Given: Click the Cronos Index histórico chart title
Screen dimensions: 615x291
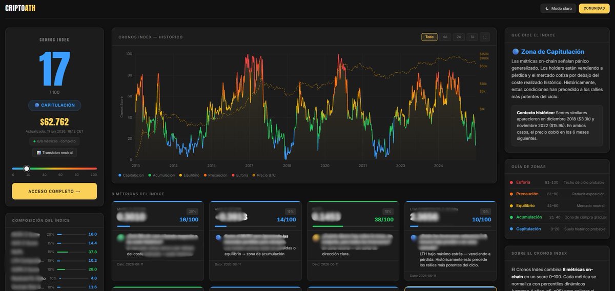Looking at the screenshot, I should [x=150, y=37].
